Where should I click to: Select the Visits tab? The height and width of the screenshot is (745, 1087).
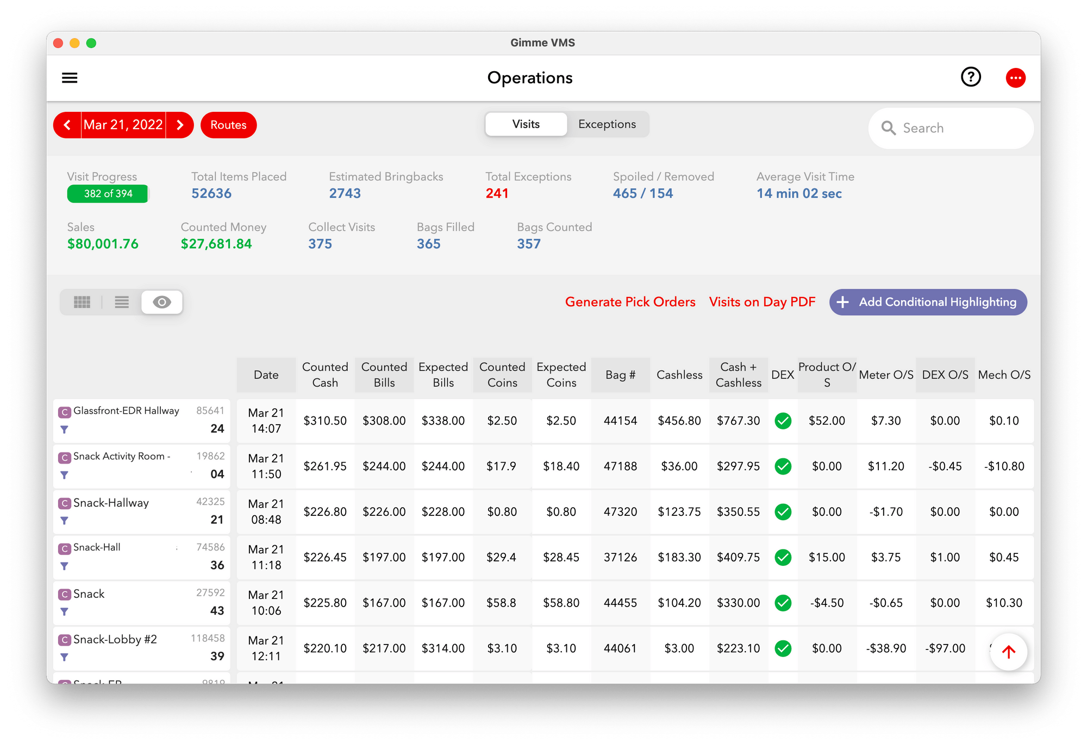(x=526, y=124)
